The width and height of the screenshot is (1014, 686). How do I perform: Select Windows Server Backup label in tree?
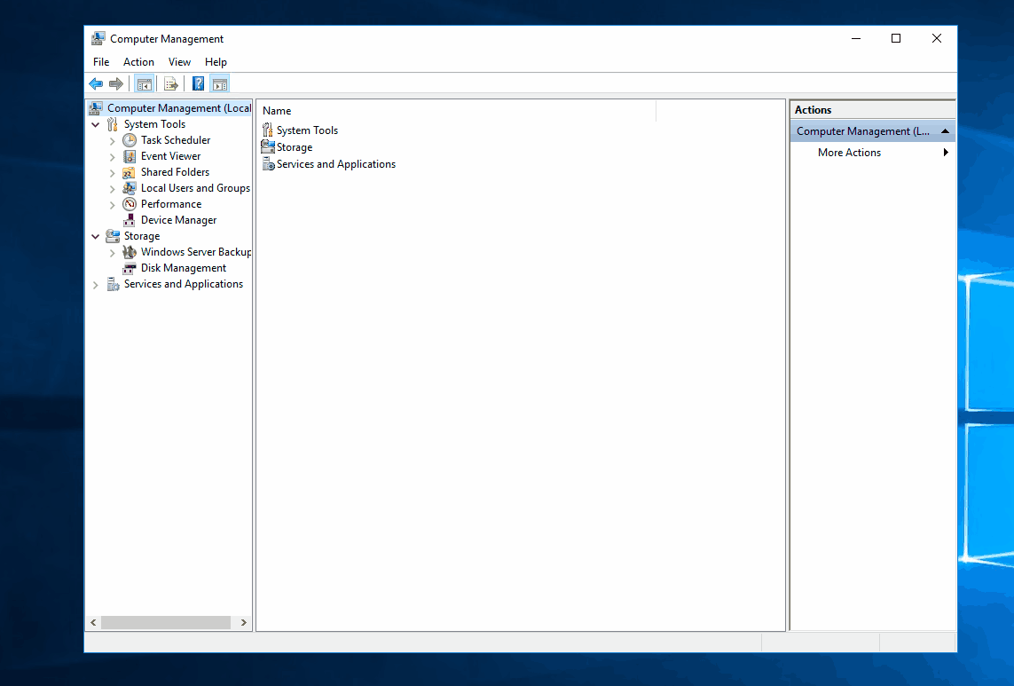click(196, 252)
